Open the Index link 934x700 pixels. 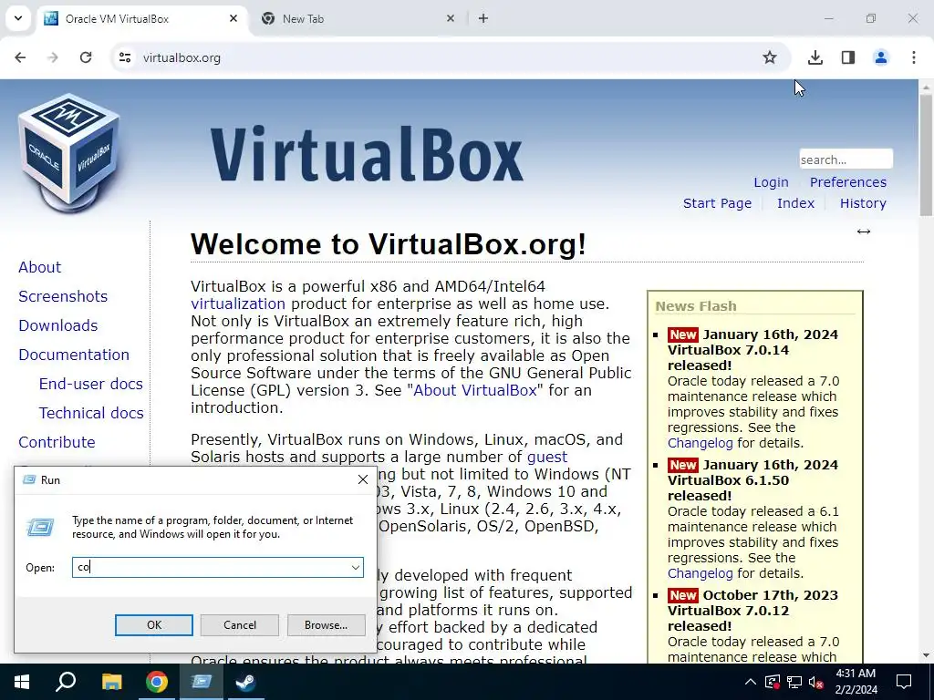point(795,203)
